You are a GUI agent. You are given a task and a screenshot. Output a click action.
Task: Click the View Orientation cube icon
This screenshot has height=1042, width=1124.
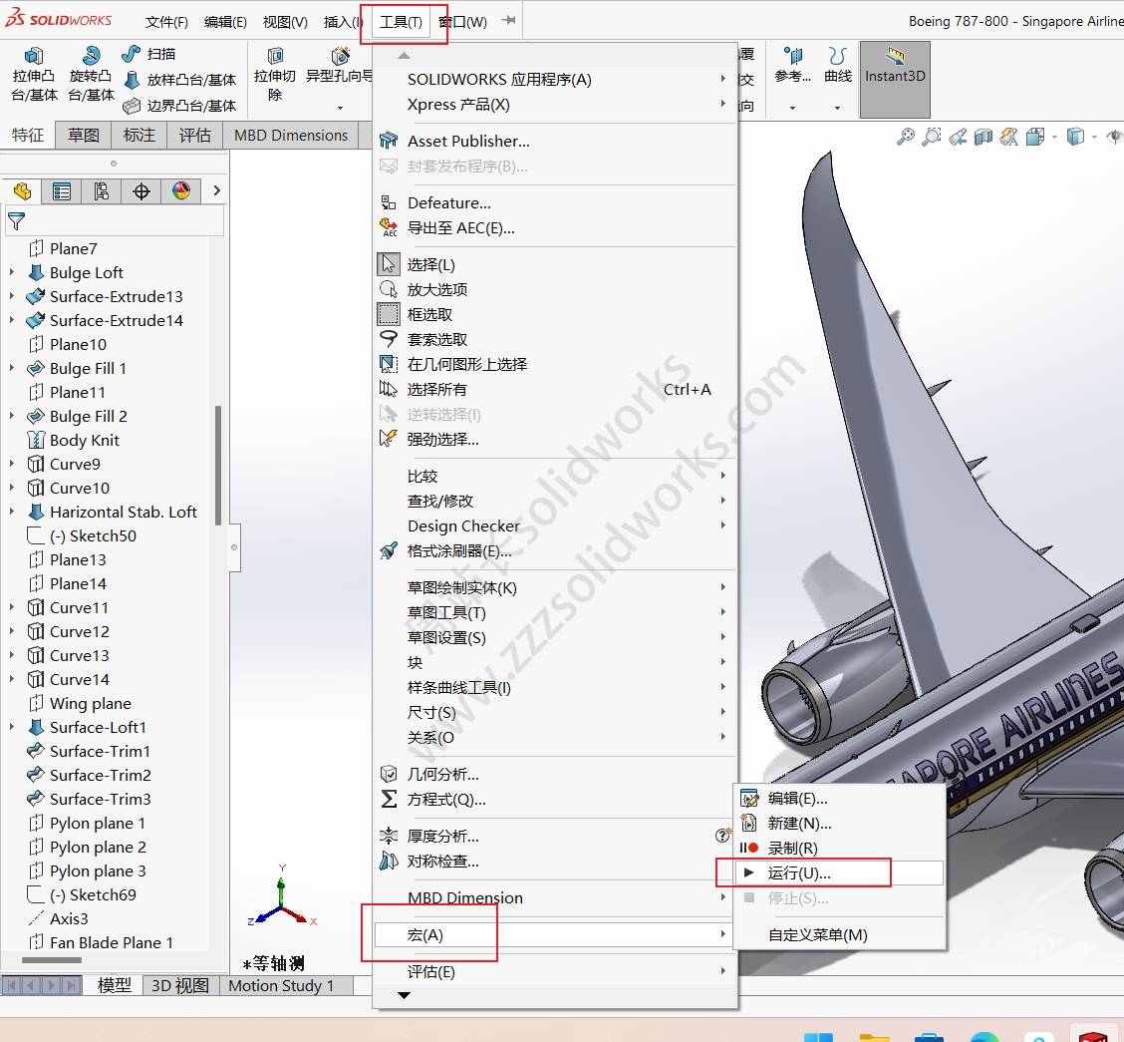pyautogui.click(x=1035, y=137)
